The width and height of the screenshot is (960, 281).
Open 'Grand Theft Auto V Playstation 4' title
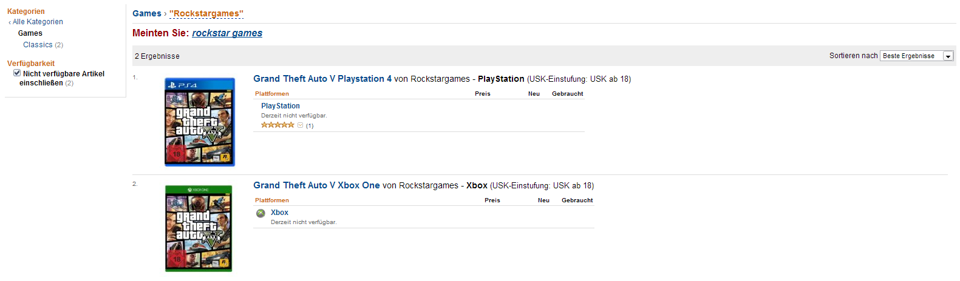pos(322,79)
